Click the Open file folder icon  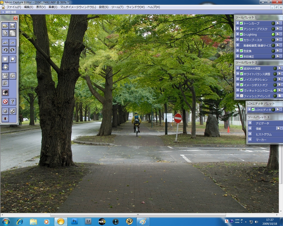tap(5, 26)
